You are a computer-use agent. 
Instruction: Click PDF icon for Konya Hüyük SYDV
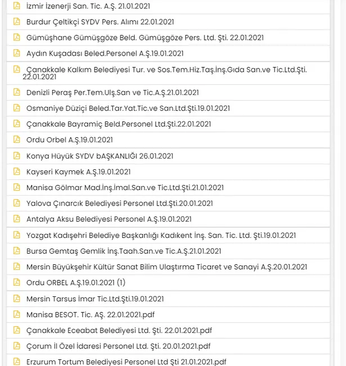pyautogui.click(x=16, y=156)
